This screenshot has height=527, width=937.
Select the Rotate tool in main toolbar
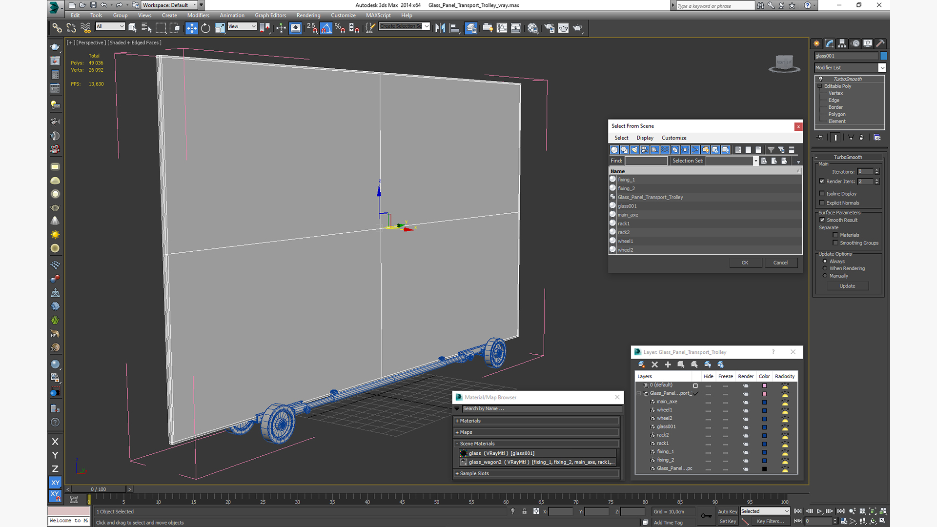205,28
